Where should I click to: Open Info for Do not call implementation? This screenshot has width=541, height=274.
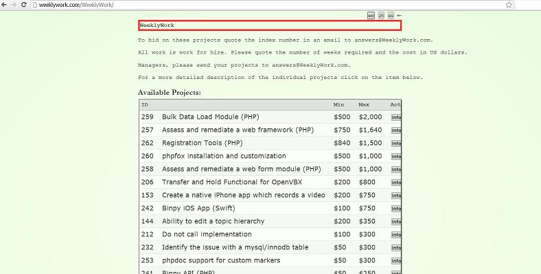click(396, 235)
